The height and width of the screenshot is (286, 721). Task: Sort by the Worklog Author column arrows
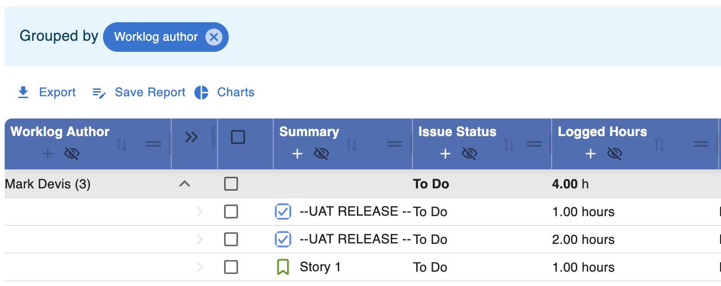click(122, 144)
